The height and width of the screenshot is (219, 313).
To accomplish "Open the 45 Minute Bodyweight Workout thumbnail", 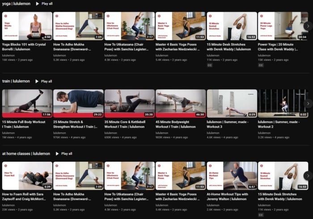I will coord(181,104).
